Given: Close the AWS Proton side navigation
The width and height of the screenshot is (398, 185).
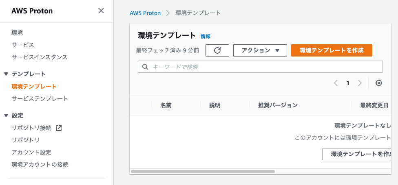Looking at the screenshot, I should [x=101, y=11].
